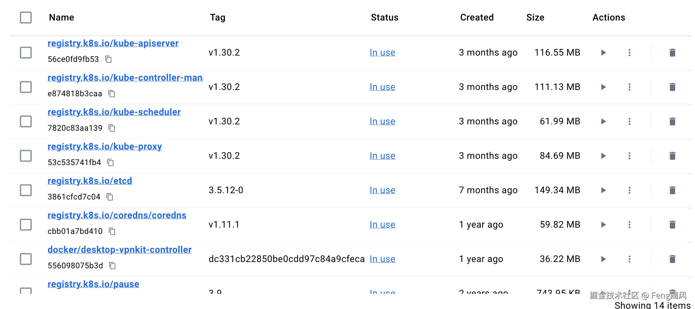Run the kube-scheduler image
This screenshot has height=309, width=695.
click(603, 121)
